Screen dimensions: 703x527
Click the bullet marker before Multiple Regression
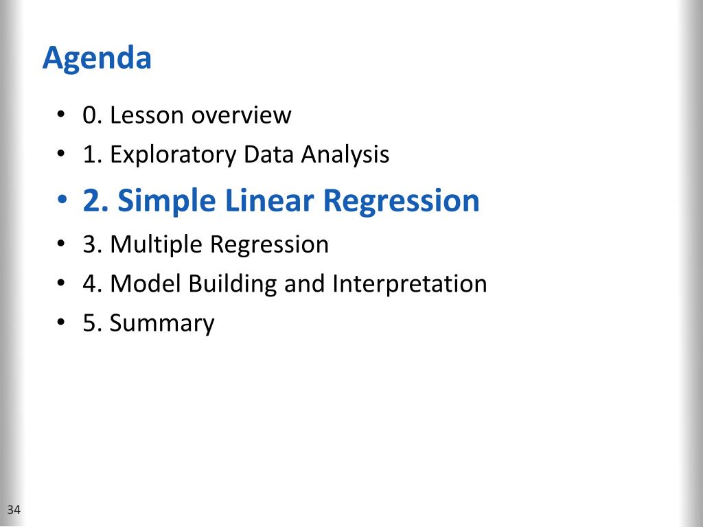click(61, 244)
